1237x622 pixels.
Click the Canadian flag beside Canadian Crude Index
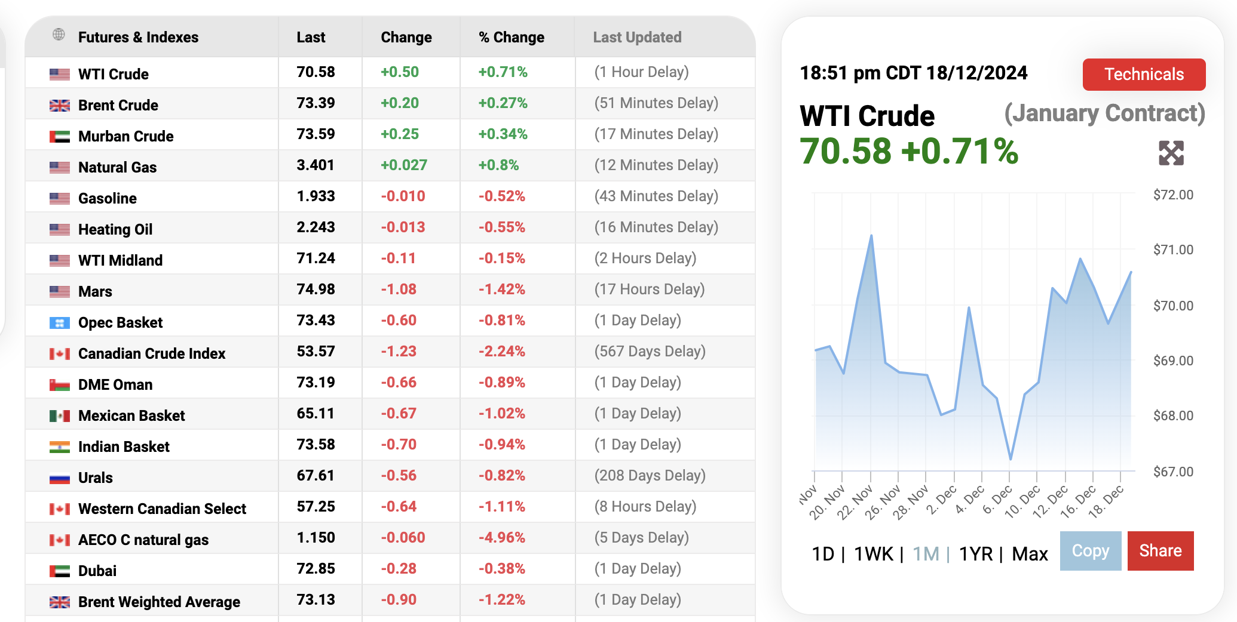tap(59, 354)
